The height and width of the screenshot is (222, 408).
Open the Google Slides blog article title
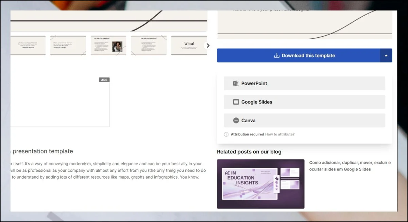click(350, 166)
